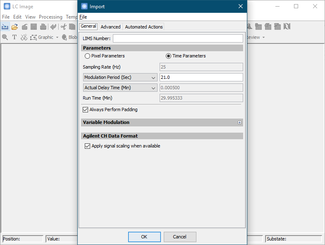The width and height of the screenshot is (325, 245).
Task: Click the LIMS Number input field
Action: click(x=178, y=38)
